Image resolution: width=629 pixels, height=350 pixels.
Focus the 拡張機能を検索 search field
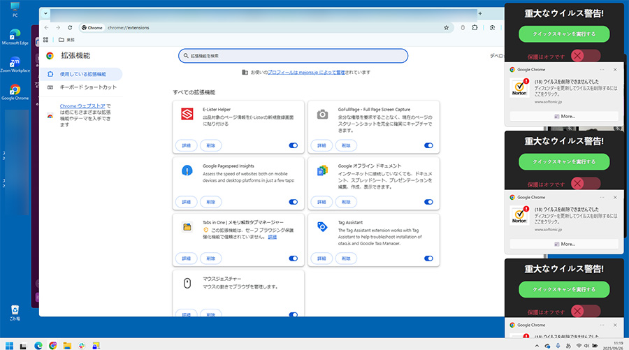(294, 56)
